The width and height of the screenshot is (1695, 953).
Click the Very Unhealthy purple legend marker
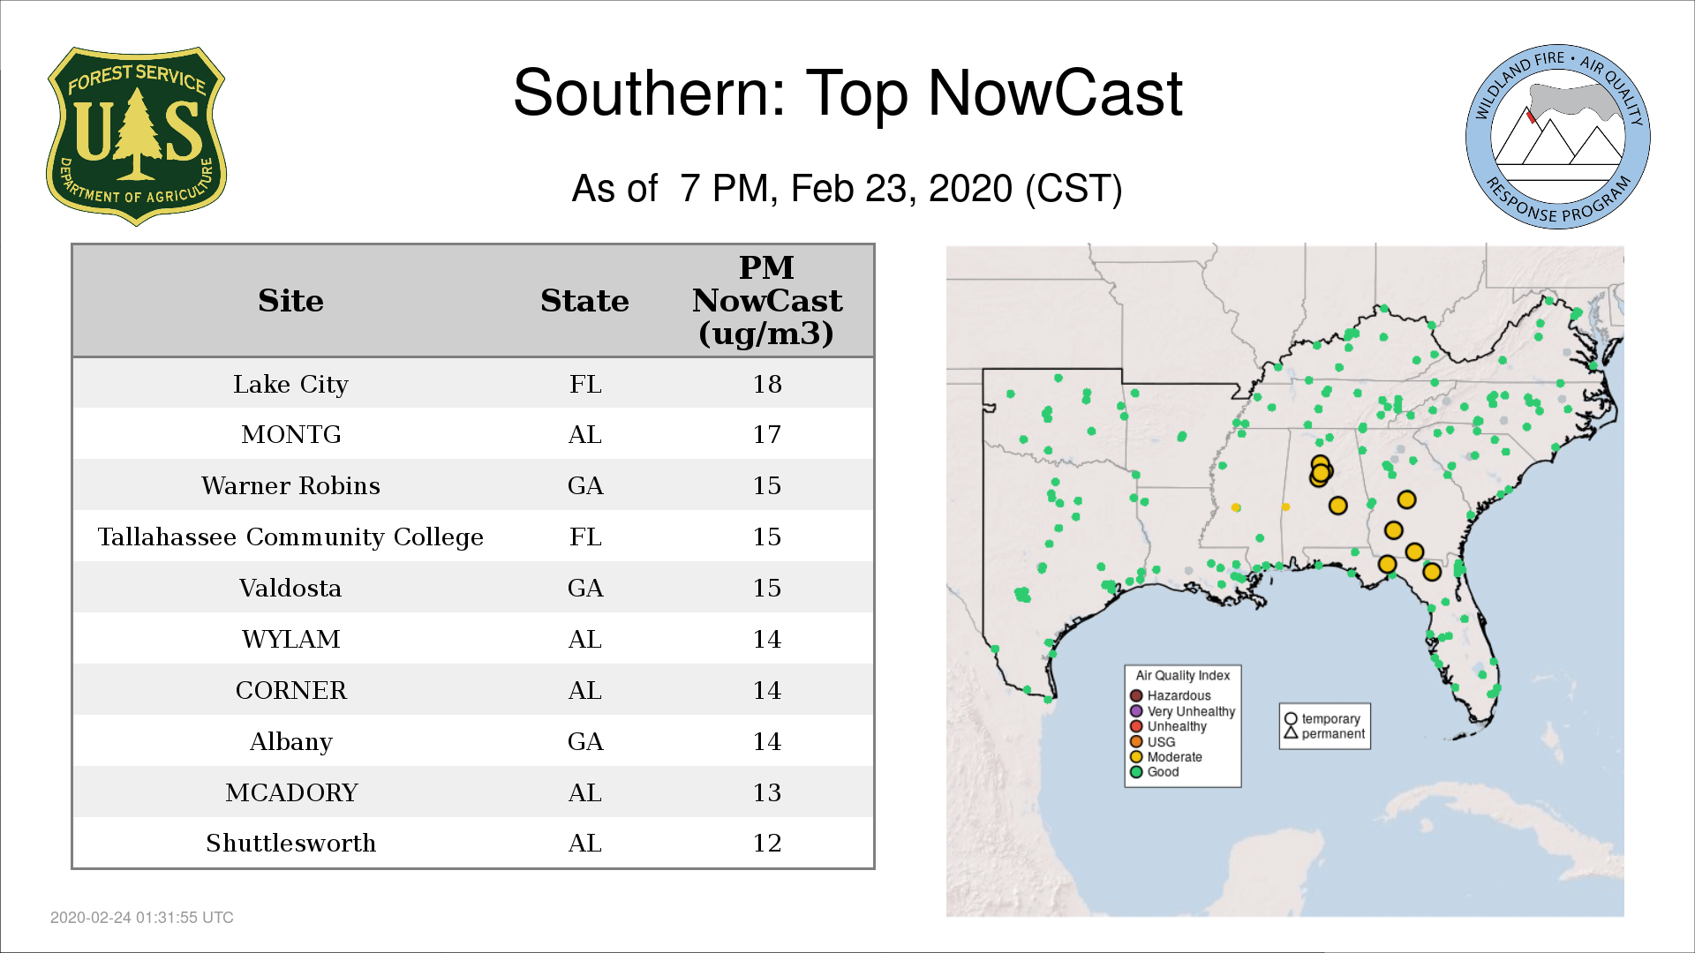click(1136, 711)
